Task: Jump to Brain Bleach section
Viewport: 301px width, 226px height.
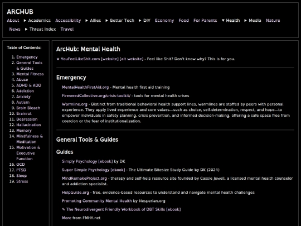Action: (x=28, y=108)
